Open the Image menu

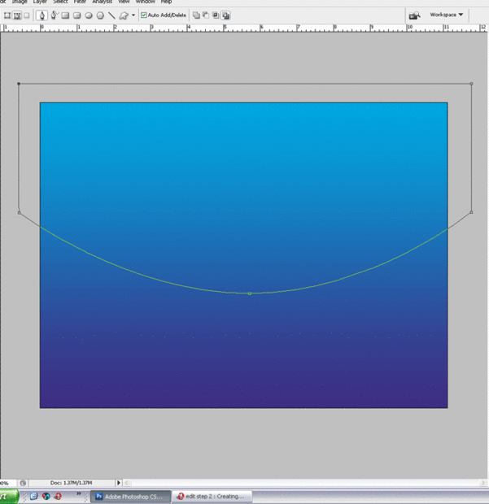(x=20, y=2)
